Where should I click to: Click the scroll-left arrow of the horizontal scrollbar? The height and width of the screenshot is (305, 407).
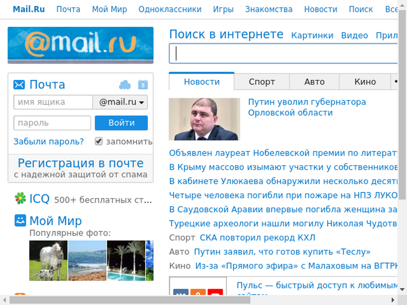(x=4, y=300)
